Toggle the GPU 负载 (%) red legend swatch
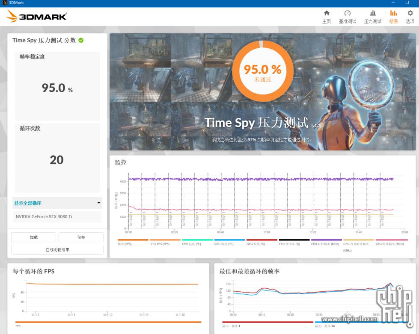Viewport: 419px width, 334px height. coord(262,240)
